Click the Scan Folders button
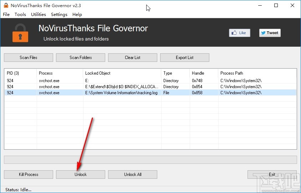Viewport: 301px width, 193px height. pyautogui.click(x=81, y=58)
